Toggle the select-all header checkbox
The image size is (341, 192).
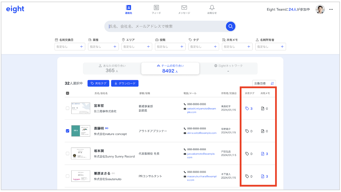pyautogui.click(x=67, y=93)
